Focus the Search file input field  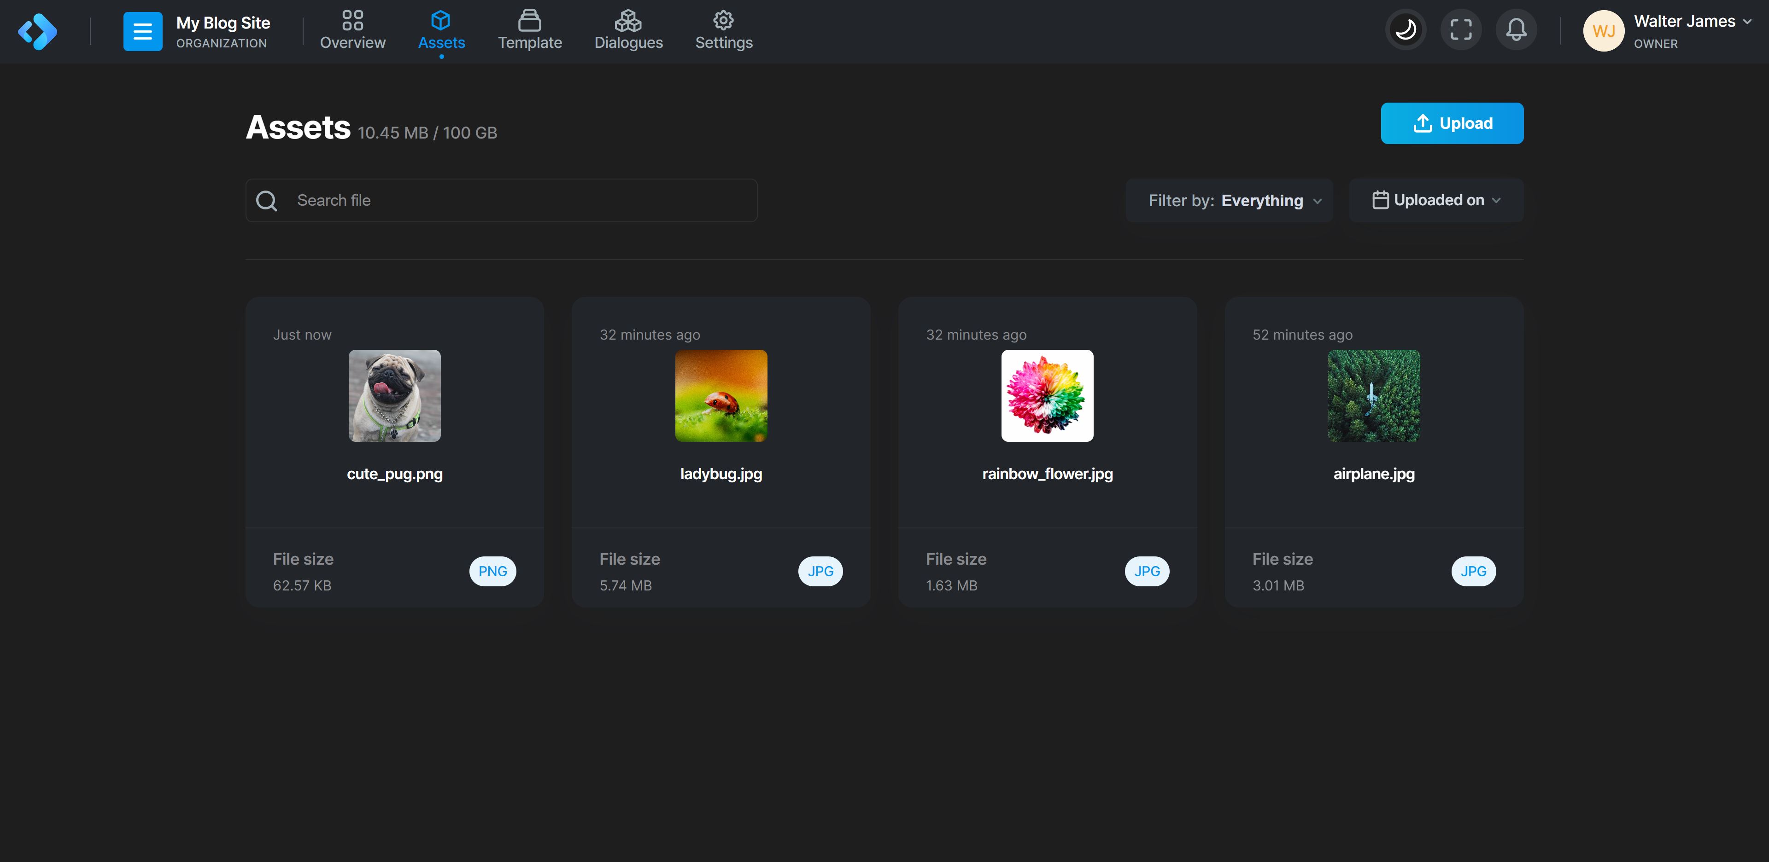pyautogui.click(x=522, y=200)
